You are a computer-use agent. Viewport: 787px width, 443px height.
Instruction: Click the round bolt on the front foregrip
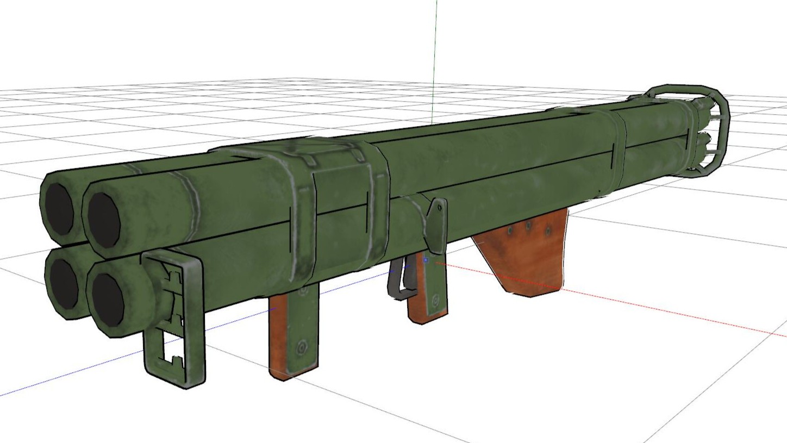[301, 346]
